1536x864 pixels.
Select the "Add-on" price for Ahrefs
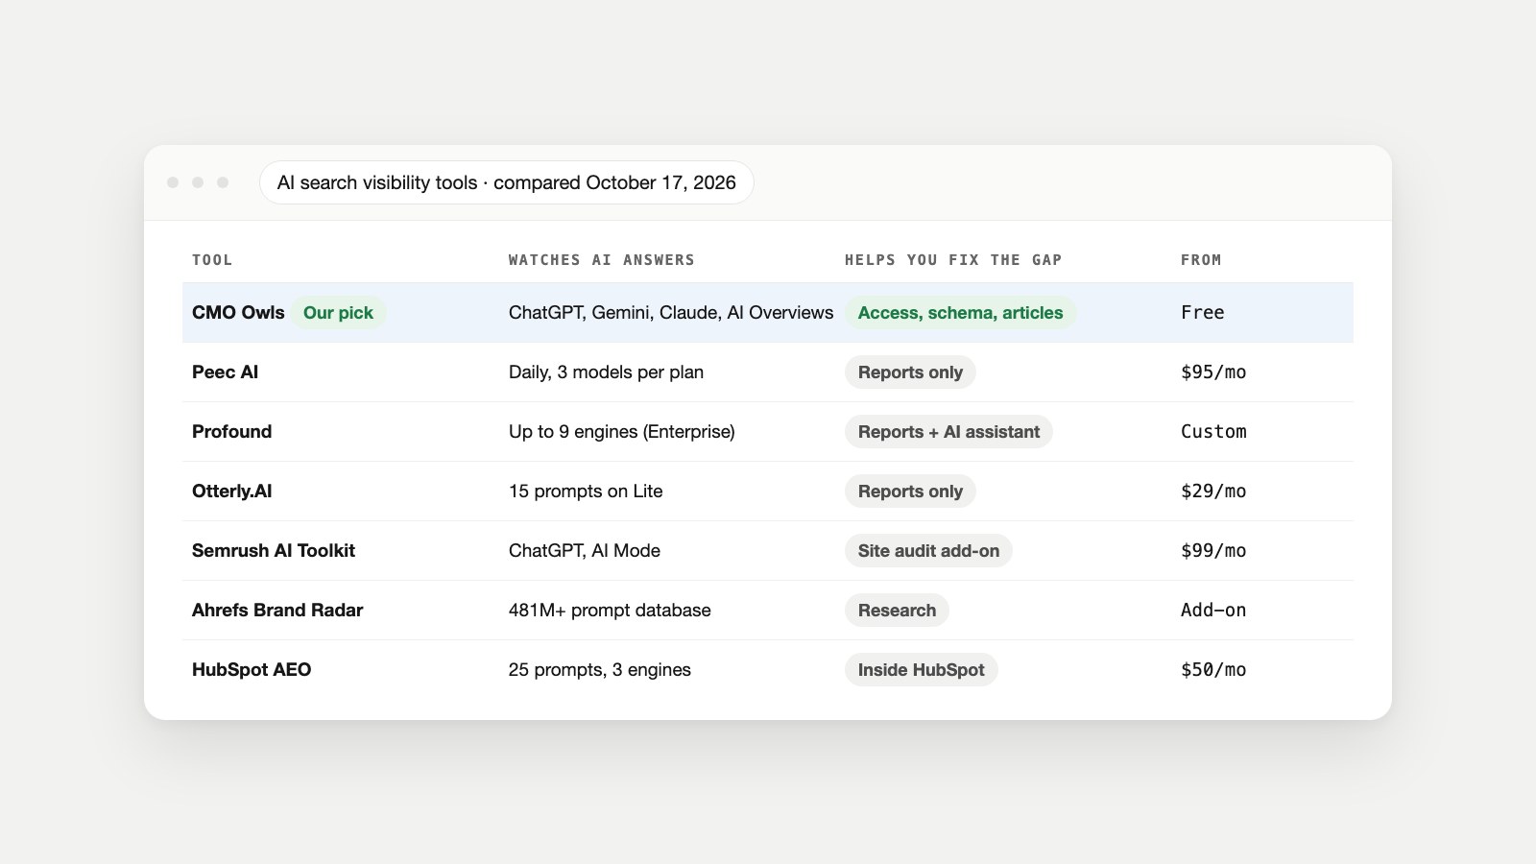click(x=1213, y=611)
